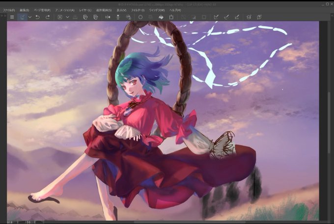334x224 pixels.
Task: Open the 編集(E) menu
Action: click(24, 10)
